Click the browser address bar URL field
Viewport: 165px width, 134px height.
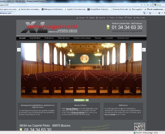point(70,5)
